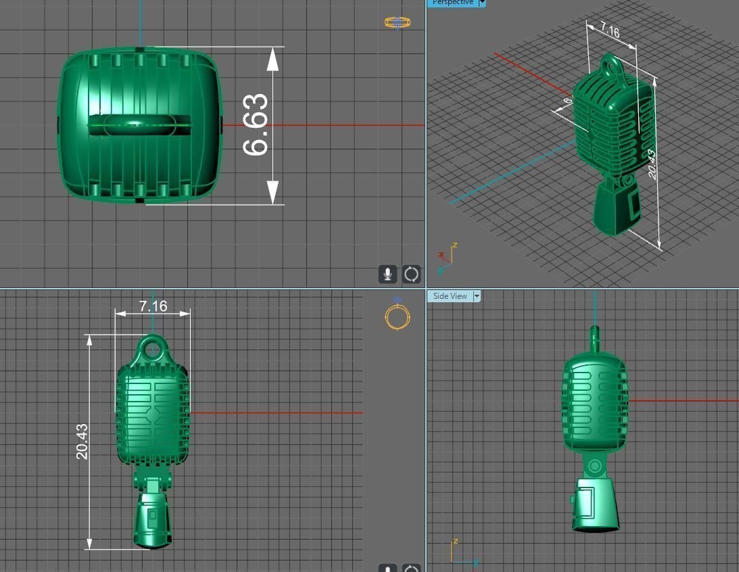Expand the Side View dropdown arrow
Screen dimensions: 739x572
click(x=477, y=296)
